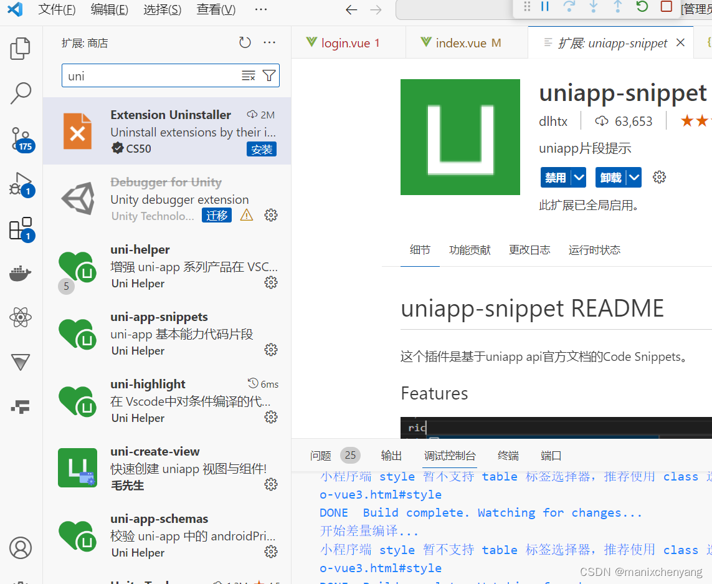The height and width of the screenshot is (584, 712).
Task: Click the title bar command center box
Action: 454,9
